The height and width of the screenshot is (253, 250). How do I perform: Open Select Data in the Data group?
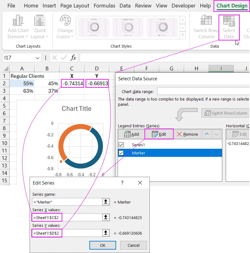229,27
